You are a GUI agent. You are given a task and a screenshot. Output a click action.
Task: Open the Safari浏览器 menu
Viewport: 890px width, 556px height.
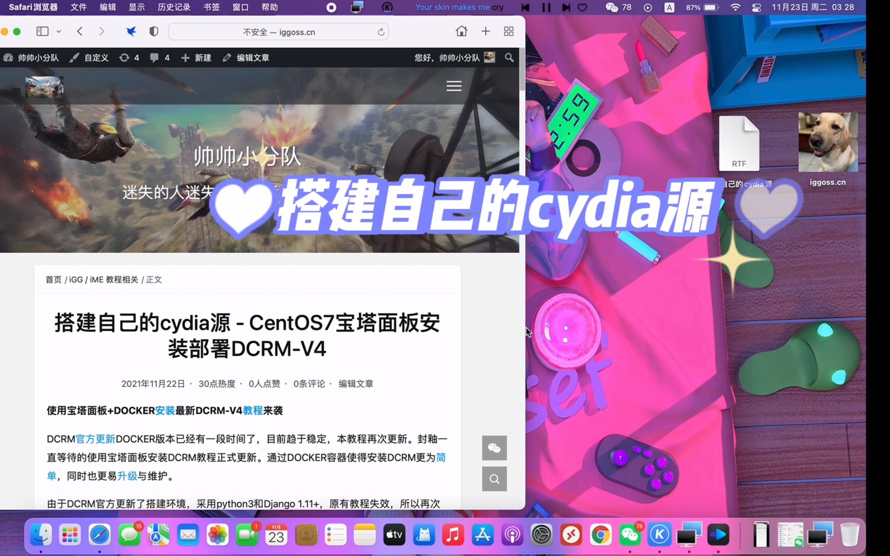pyautogui.click(x=33, y=7)
